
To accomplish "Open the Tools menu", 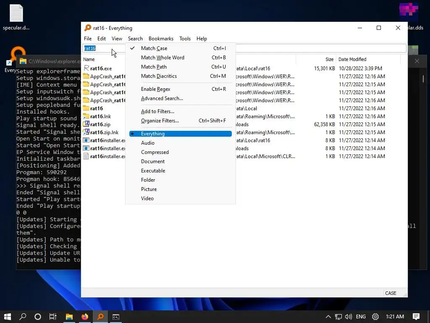I will tap(185, 39).
